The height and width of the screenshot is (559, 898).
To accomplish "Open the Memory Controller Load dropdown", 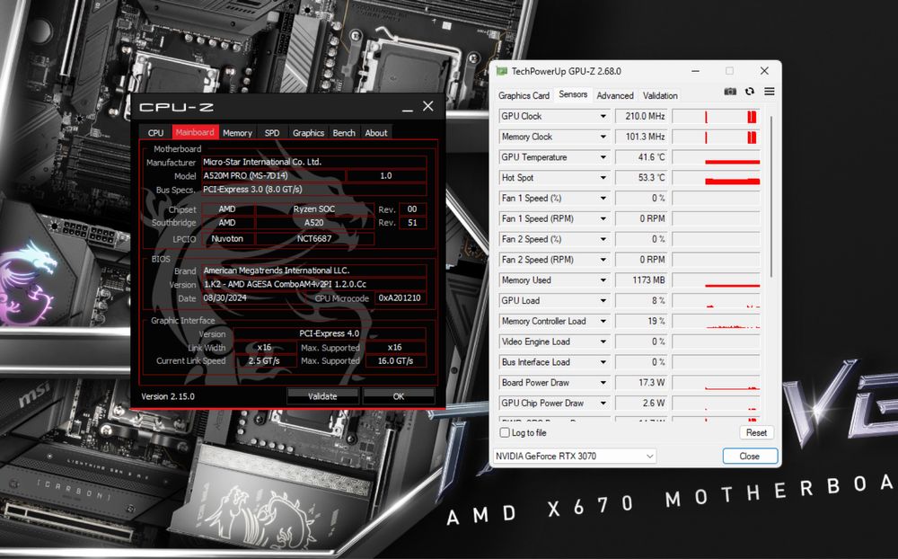I will (603, 321).
